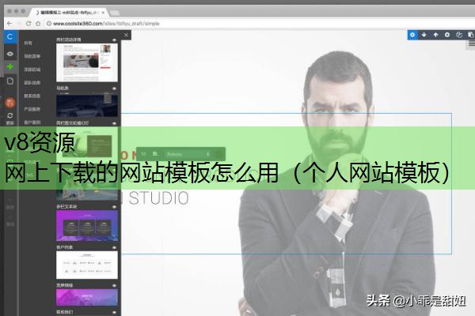475x316 pixels.
Task: Go forward with the browser forward arrow
Action: 19,23
